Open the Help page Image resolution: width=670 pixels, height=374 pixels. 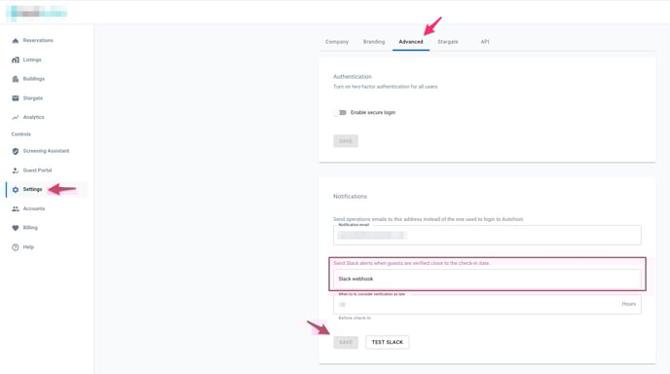28,247
